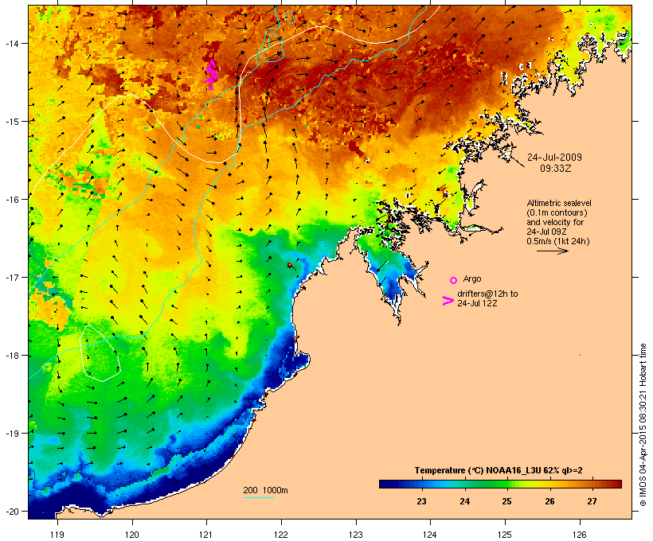
Task: Click the '200 1000m' depth label
Action: (x=265, y=490)
